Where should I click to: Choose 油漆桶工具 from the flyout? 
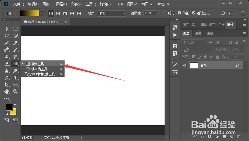pyautogui.click(x=42, y=69)
